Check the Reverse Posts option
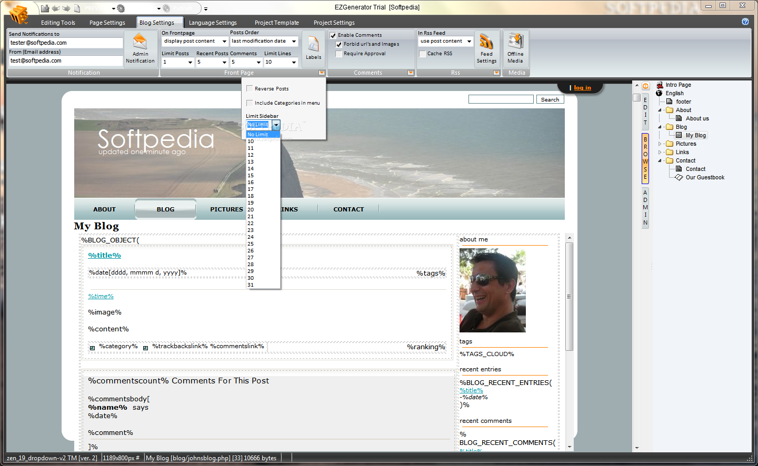Screen dimensions: 758x466 (250, 88)
